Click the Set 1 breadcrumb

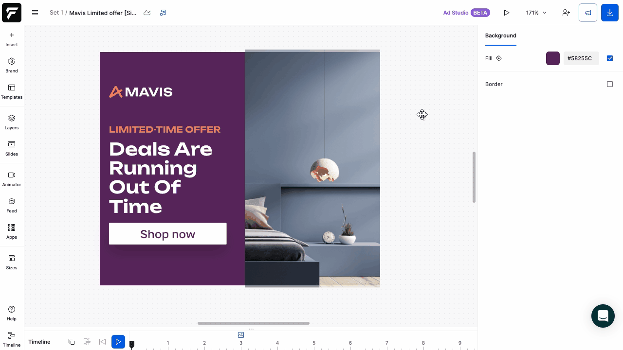(56, 13)
